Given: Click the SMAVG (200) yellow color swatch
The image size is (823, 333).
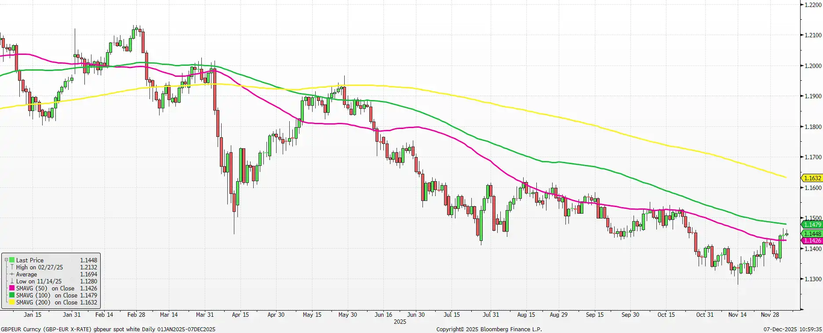Looking at the screenshot, I should pyautogui.click(x=12, y=302).
